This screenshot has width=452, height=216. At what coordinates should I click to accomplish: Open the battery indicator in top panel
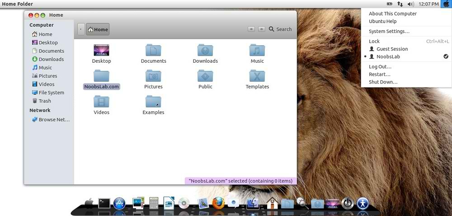coord(390,4)
